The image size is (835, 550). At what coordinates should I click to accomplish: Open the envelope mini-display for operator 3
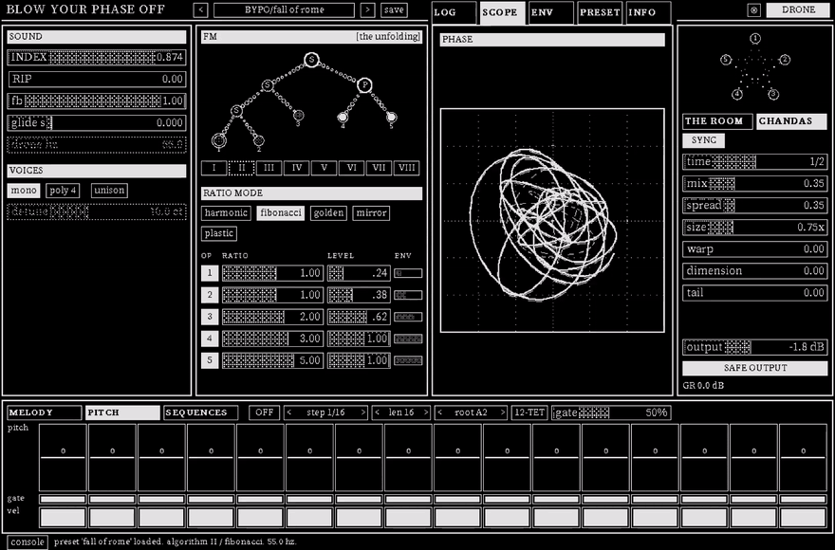[x=408, y=317]
